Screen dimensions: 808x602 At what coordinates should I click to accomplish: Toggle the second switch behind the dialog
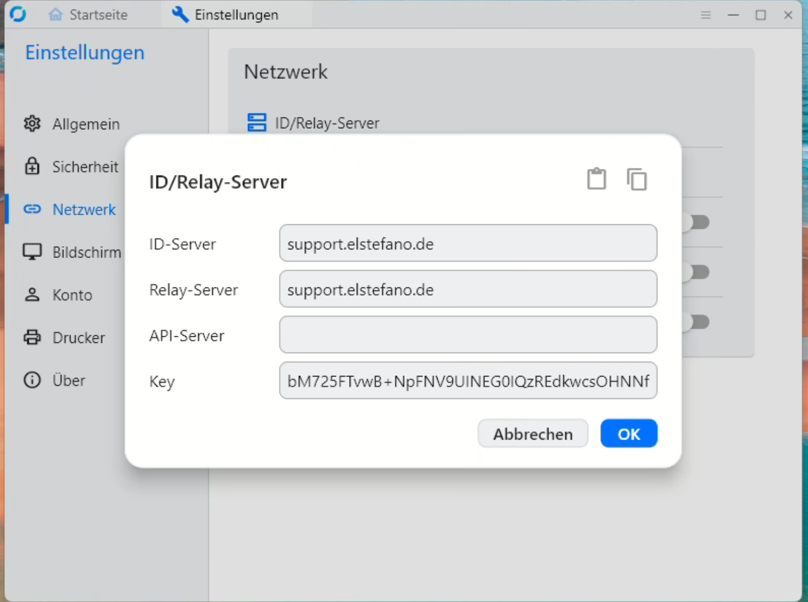(697, 272)
